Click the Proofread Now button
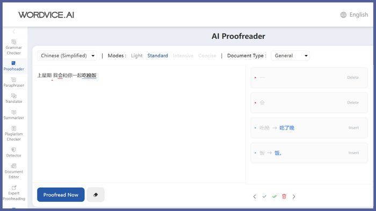 61,195
